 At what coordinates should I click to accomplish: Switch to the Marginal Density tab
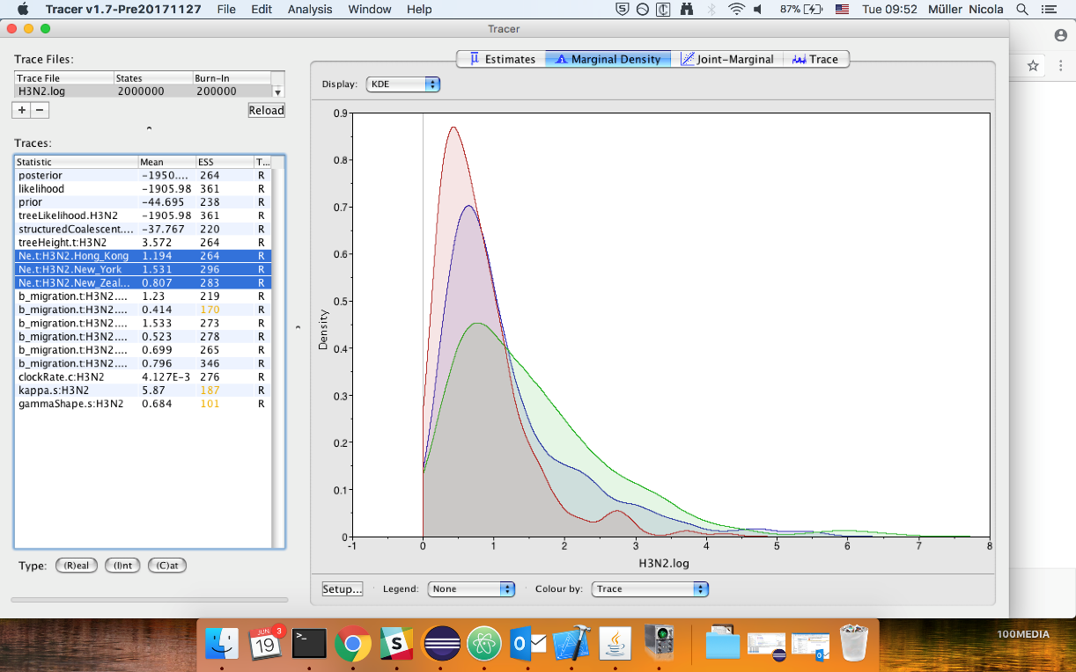point(608,59)
